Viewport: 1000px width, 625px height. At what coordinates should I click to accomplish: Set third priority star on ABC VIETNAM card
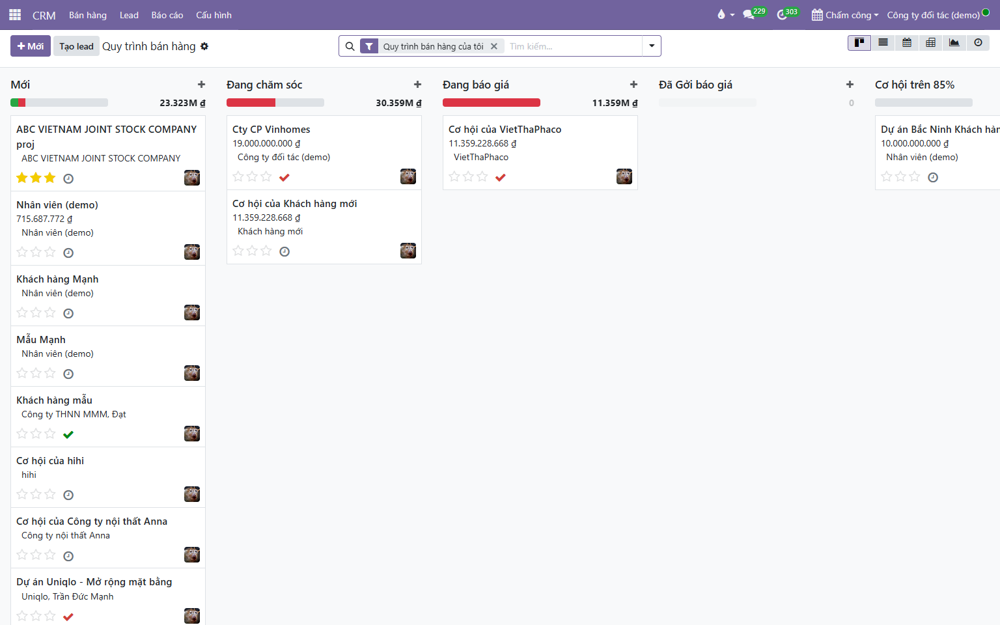pos(50,178)
